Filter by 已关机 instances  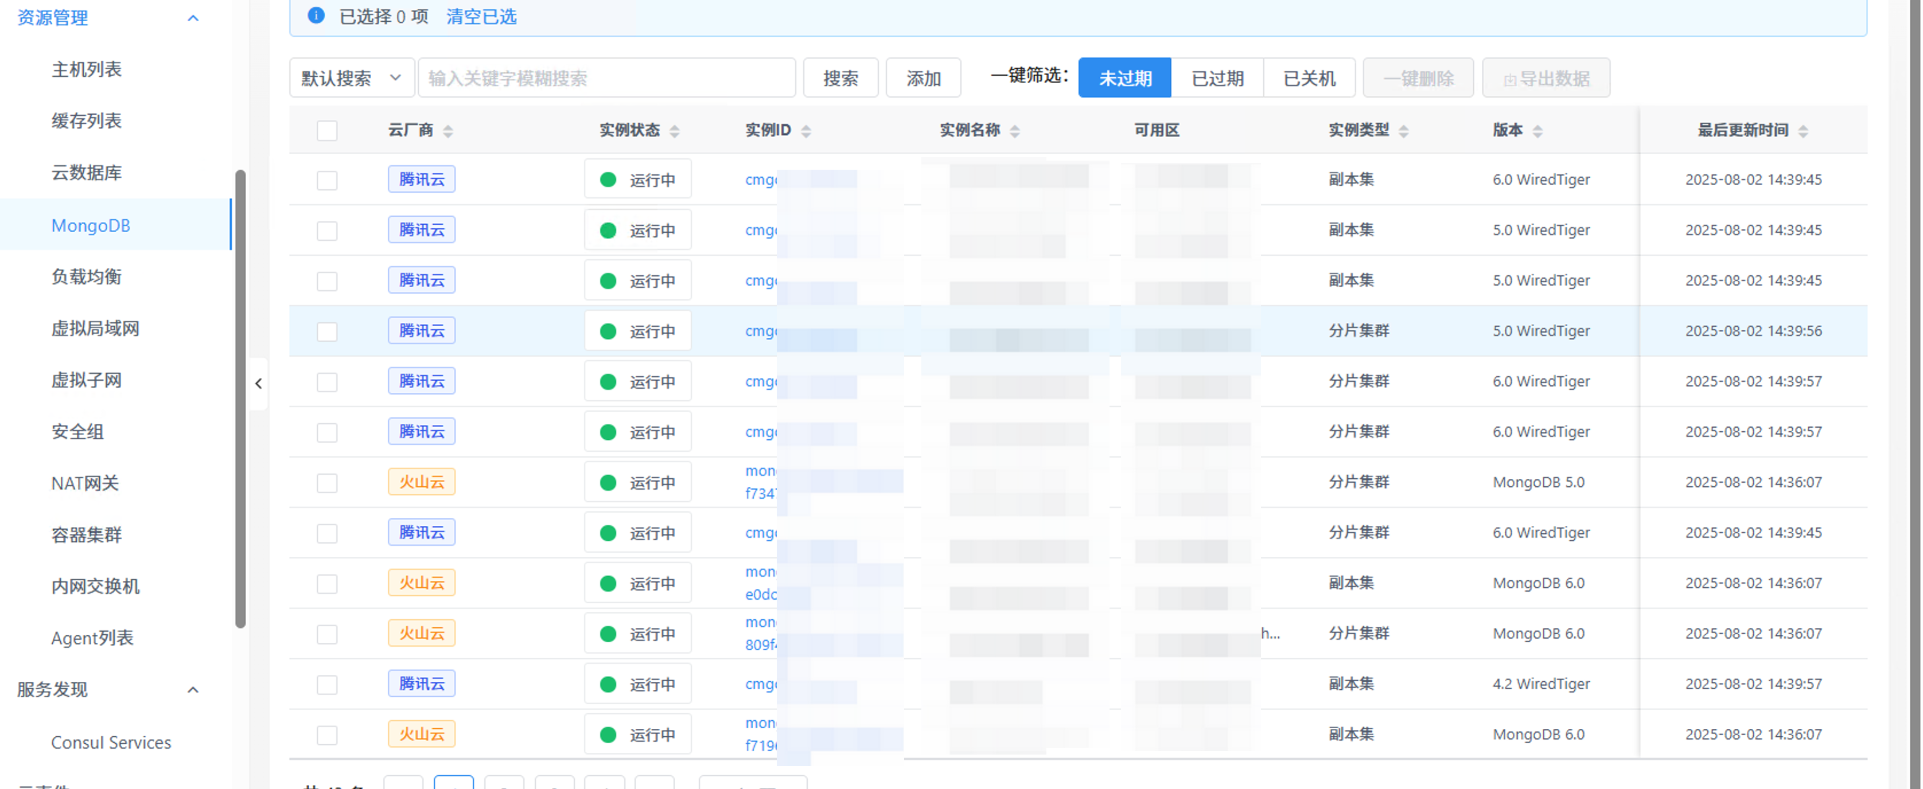1309,77
